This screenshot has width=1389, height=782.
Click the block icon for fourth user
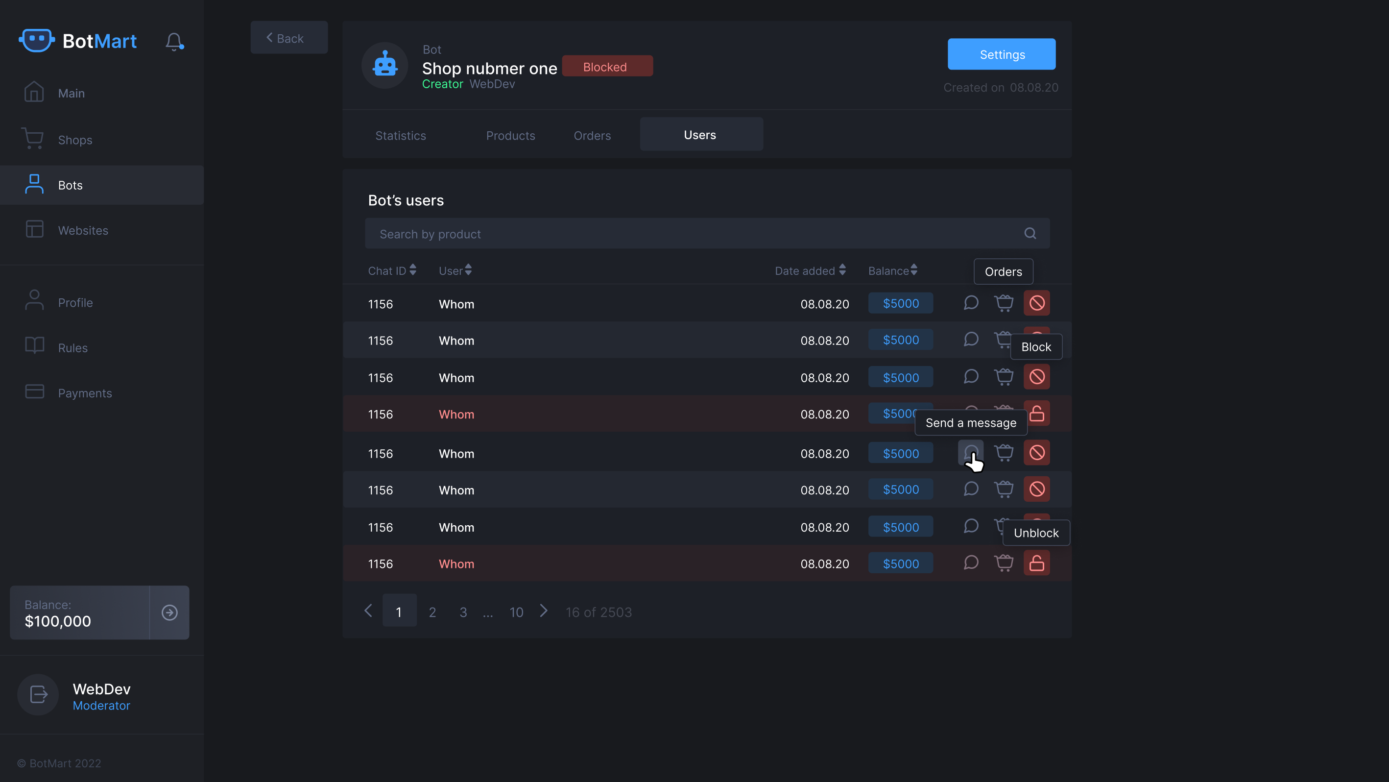(1037, 414)
